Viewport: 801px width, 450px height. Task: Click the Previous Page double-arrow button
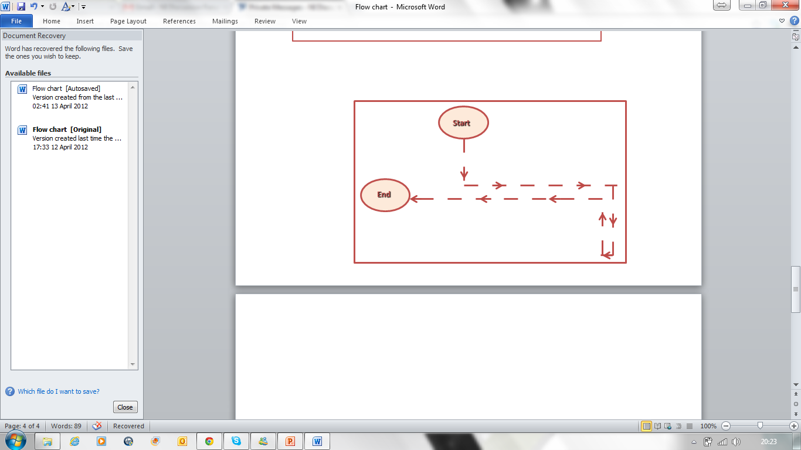pyautogui.click(x=796, y=395)
